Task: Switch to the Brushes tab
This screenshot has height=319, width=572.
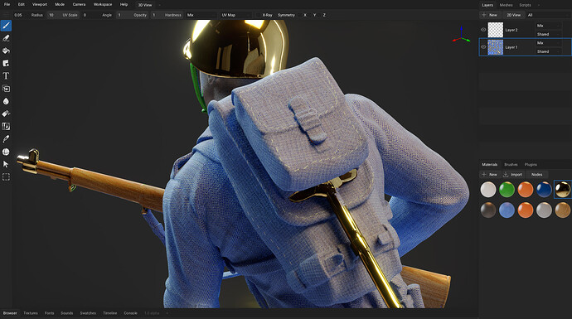Action: 511,164
